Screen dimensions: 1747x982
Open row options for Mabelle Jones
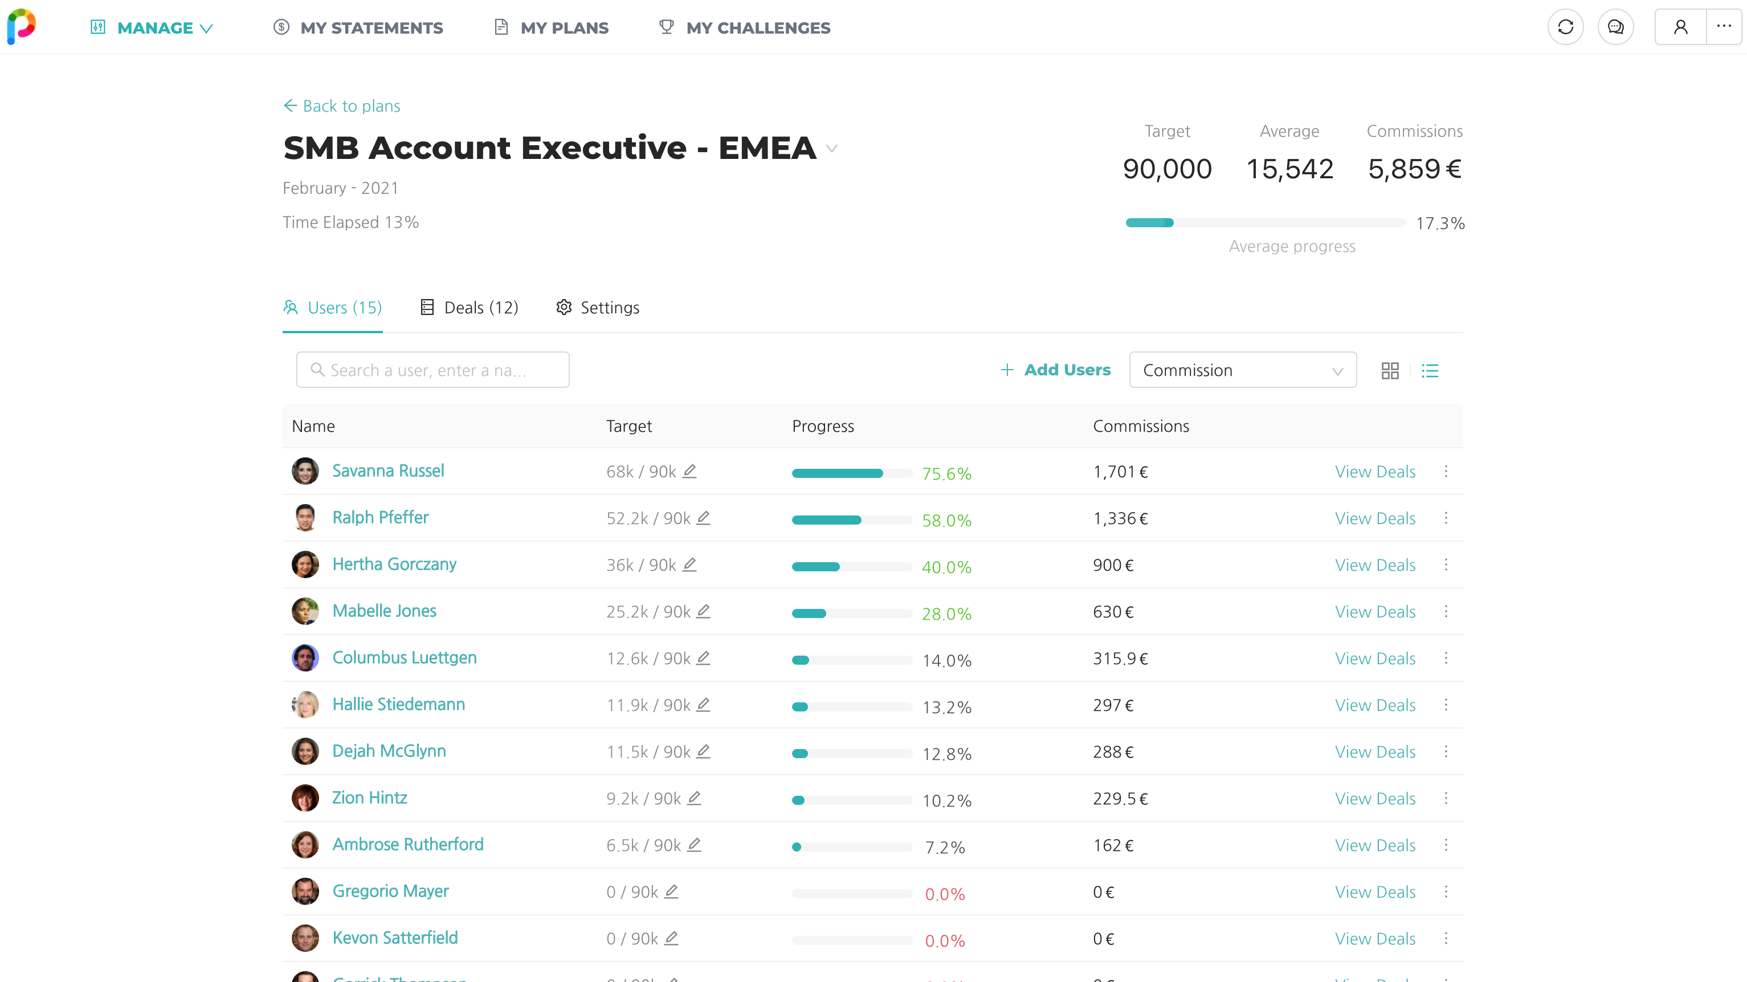click(x=1446, y=612)
